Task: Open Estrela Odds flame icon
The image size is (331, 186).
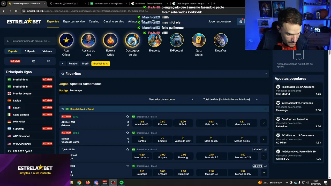Action: tap(110, 40)
